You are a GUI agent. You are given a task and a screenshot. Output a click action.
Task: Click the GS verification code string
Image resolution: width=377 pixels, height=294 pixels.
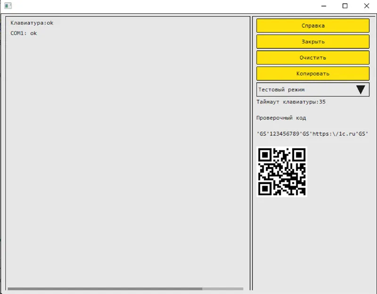coord(312,134)
